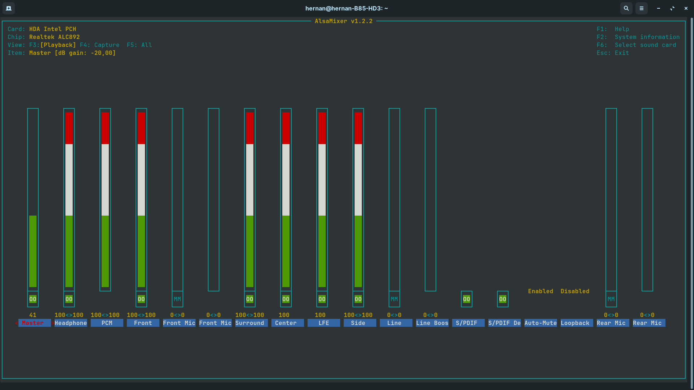Toggle mute indicator under Master
The height and width of the screenshot is (390, 694).
point(33,299)
